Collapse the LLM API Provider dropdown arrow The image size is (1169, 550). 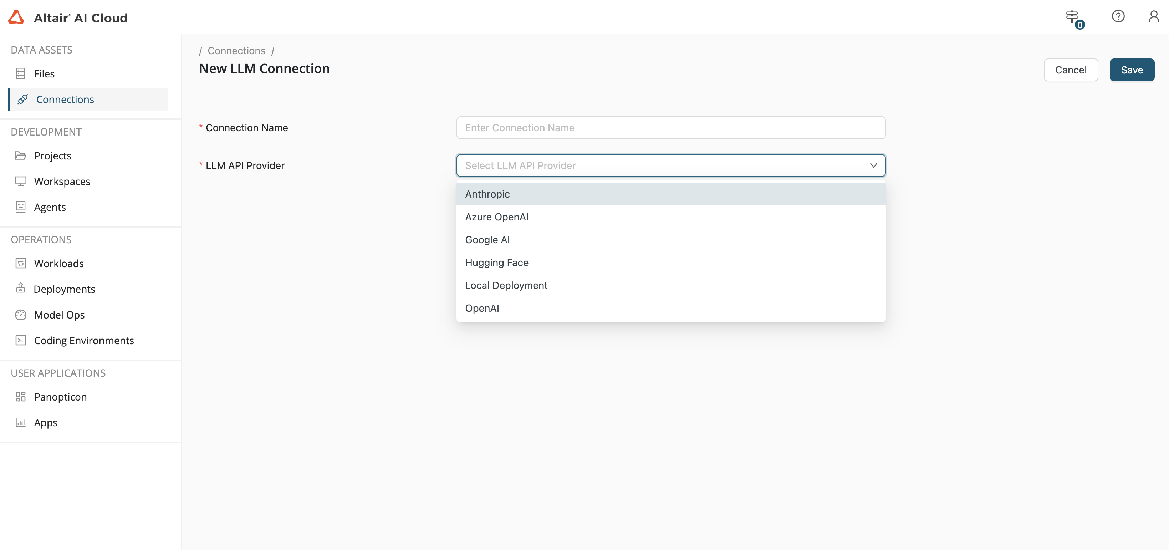tap(873, 165)
